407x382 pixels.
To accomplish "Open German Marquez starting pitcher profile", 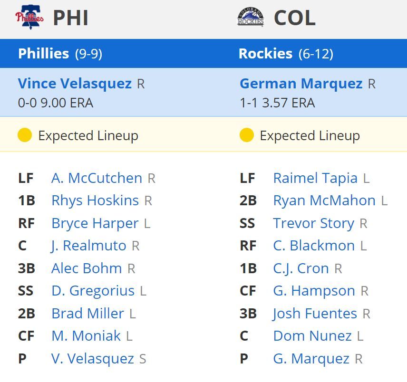I will pyautogui.click(x=301, y=84).
